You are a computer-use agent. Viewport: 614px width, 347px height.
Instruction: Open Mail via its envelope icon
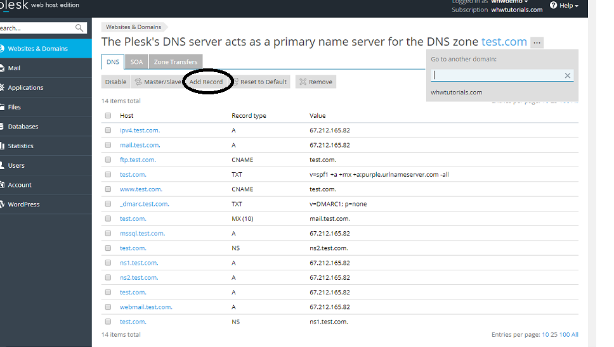(2, 68)
